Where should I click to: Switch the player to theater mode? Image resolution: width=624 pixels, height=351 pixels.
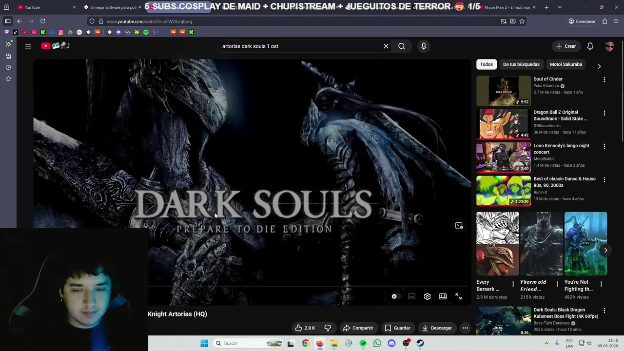click(443, 296)
